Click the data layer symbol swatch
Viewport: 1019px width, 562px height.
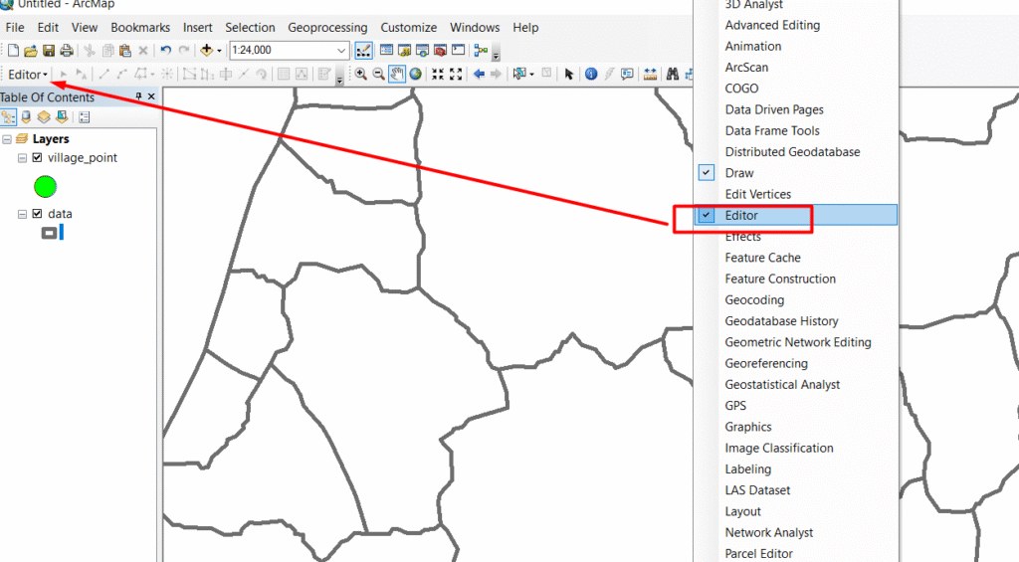pos(52,232)
